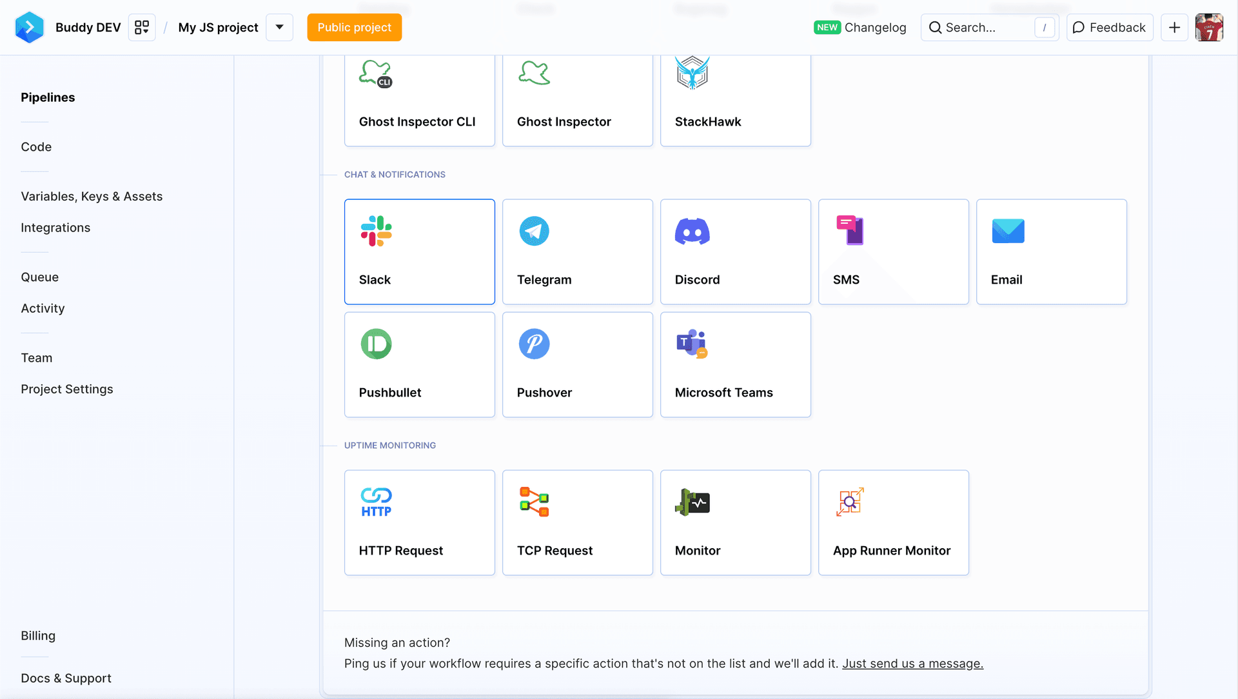Select the Ghost Inspector icon

click(534, 73)
